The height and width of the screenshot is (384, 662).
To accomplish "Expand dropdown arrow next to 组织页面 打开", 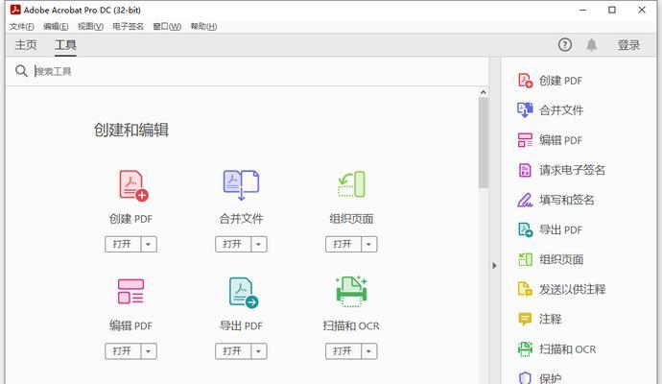I will tap(368, 244).
